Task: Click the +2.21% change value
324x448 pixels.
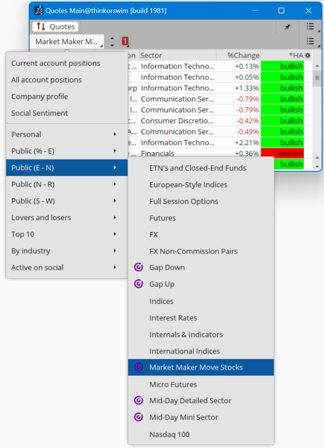Action: click(247, 143)
